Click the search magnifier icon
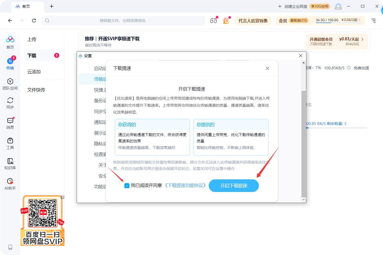 47,20
